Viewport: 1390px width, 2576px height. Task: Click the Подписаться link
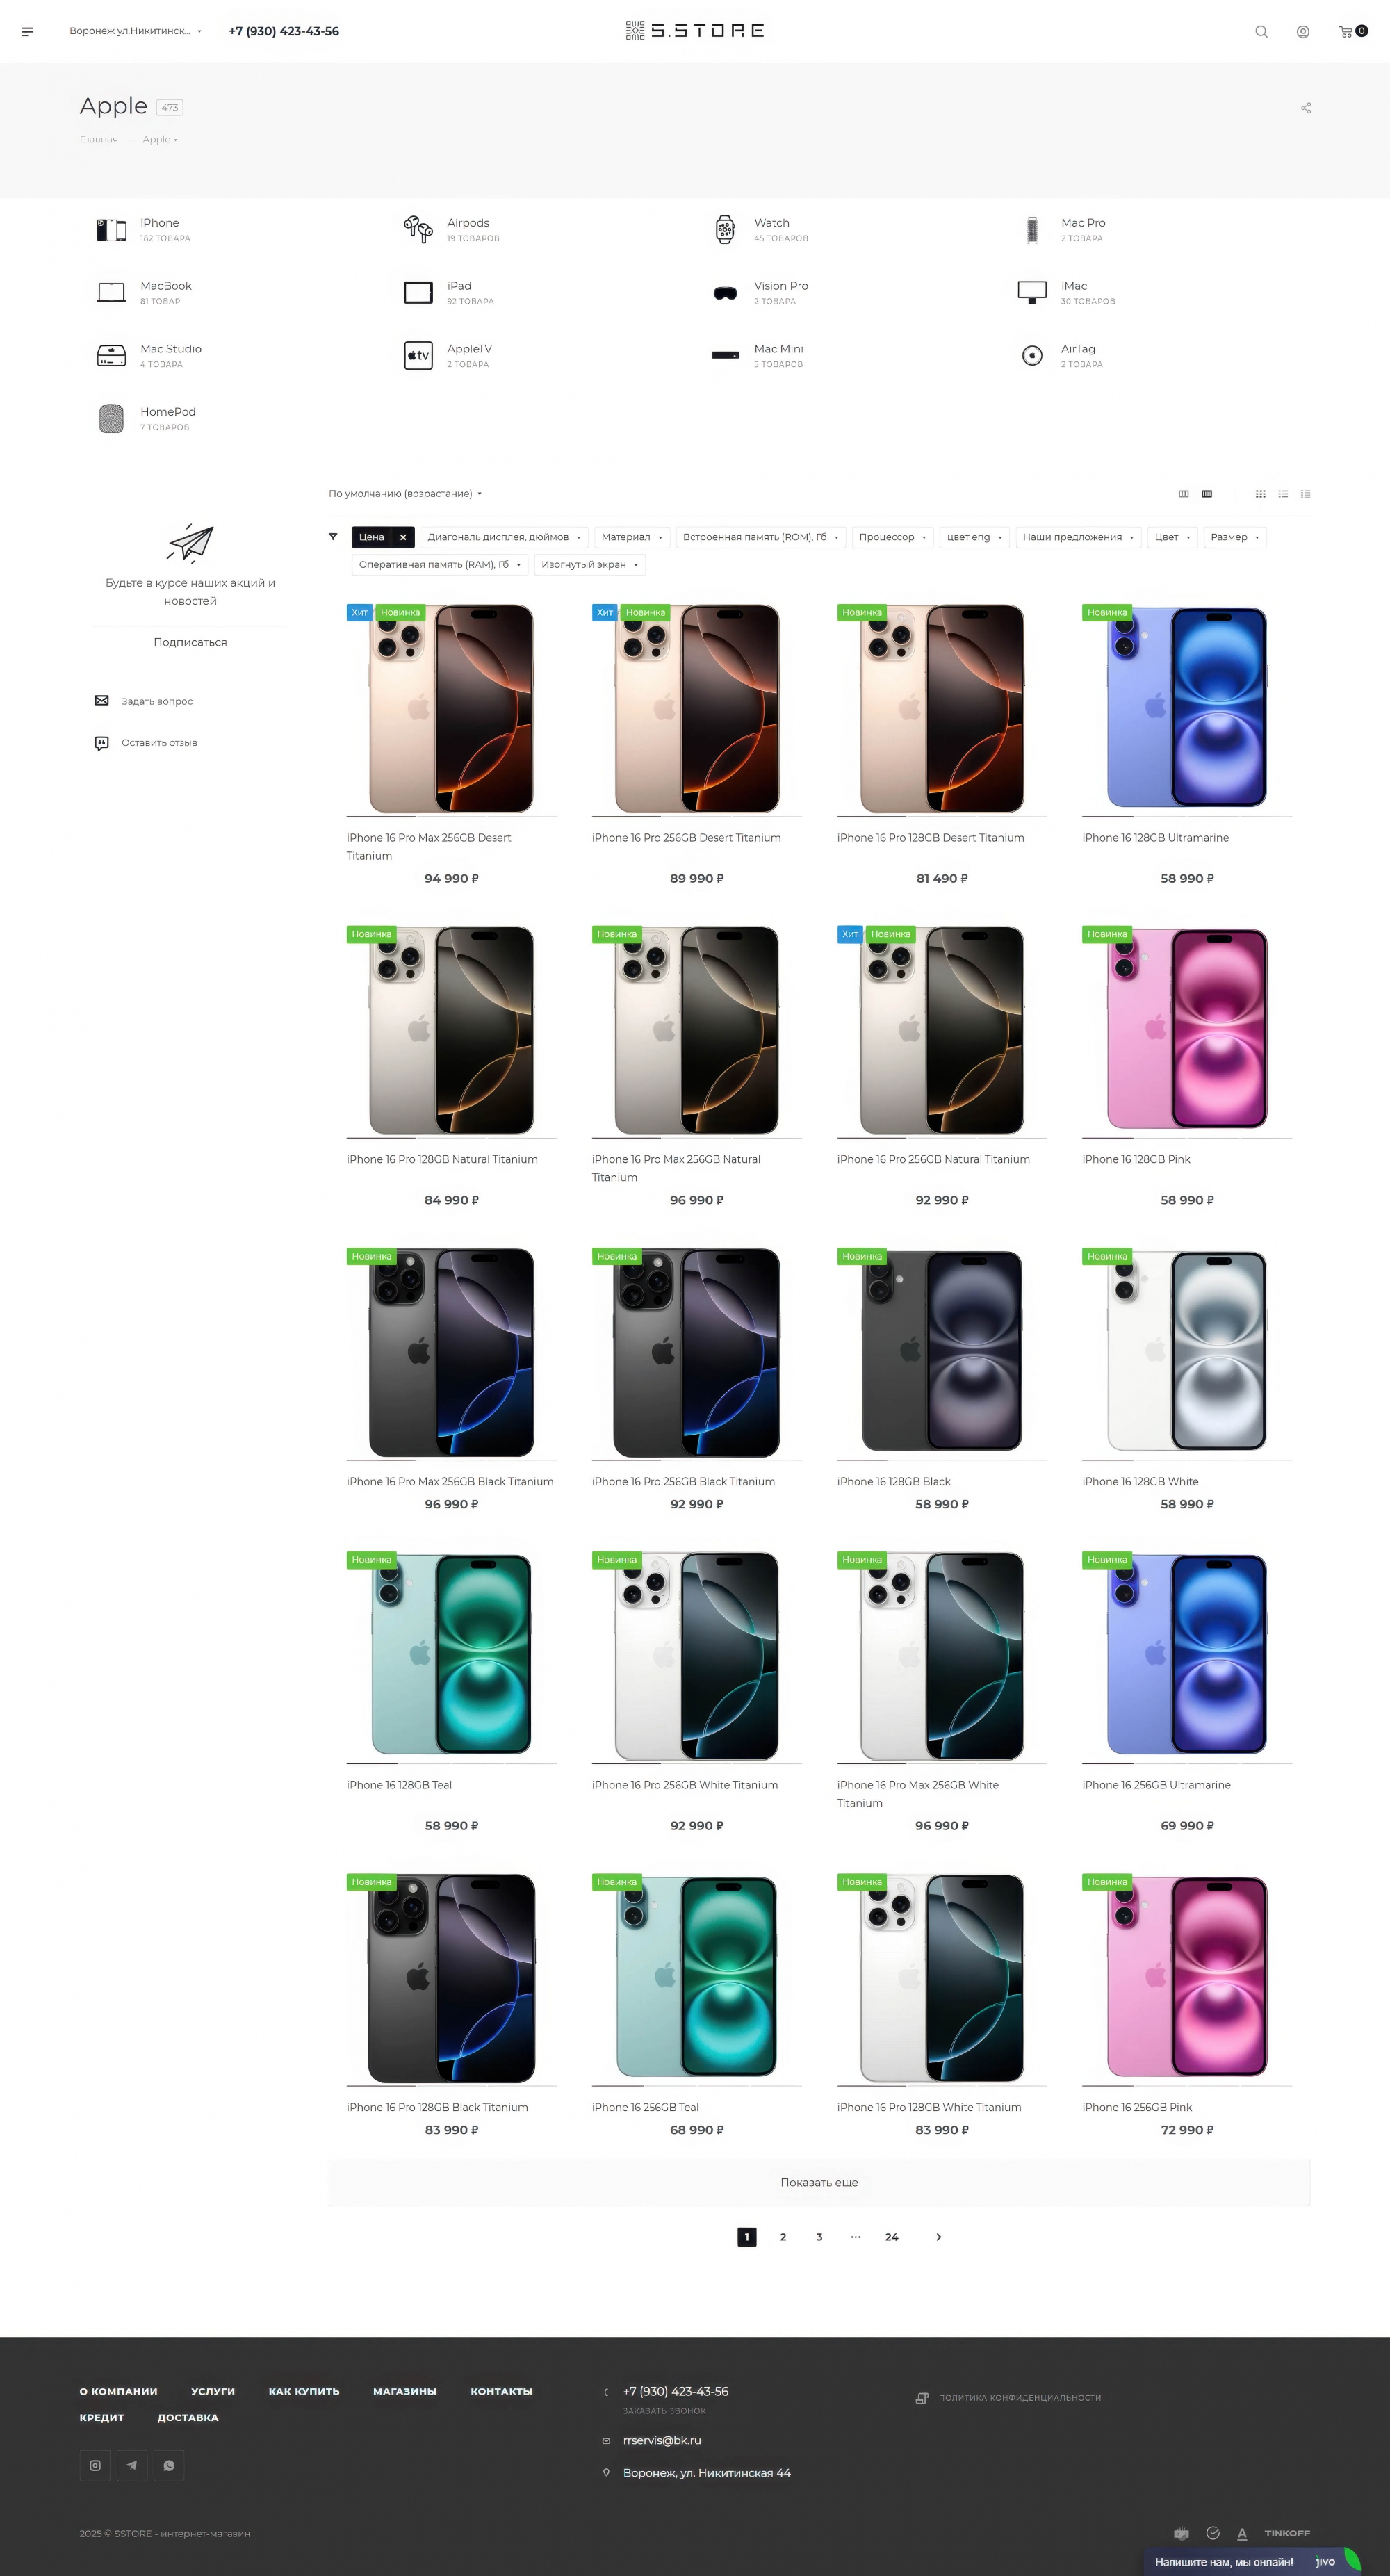coord(190,642)
